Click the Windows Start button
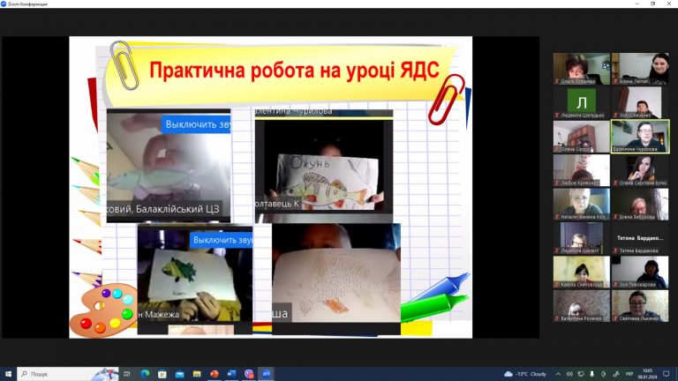 [8, 374]
